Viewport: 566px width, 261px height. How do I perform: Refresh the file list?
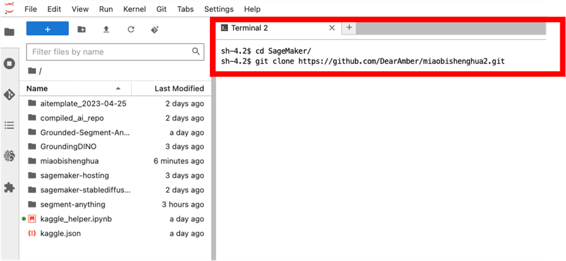(x=130, y=30)
